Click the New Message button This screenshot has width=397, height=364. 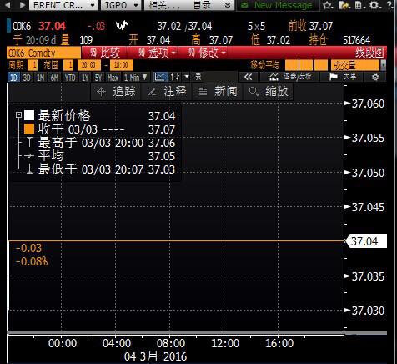[278, 5]
